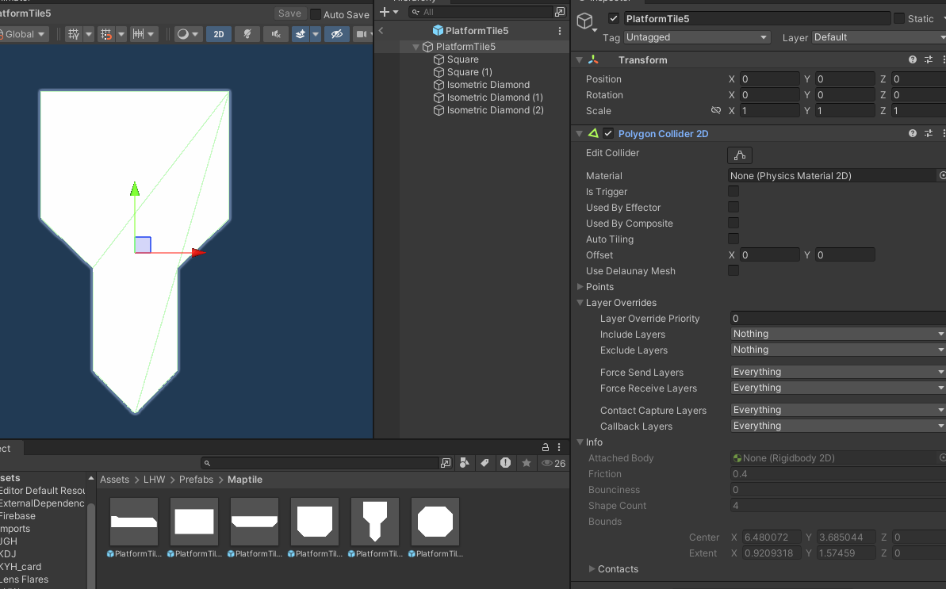Toggle 2D view mode in Scene toolbar
This screenshot has width=946, height=589.
218,34
